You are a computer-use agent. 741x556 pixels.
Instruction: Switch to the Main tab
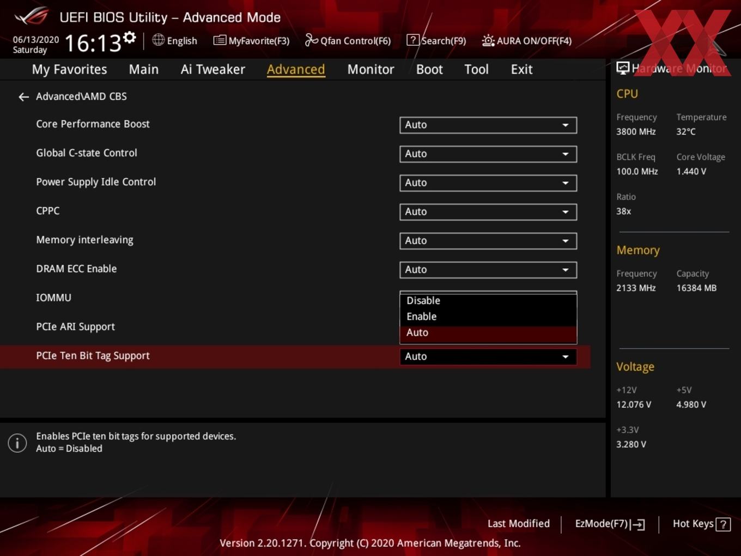[144, 69]
